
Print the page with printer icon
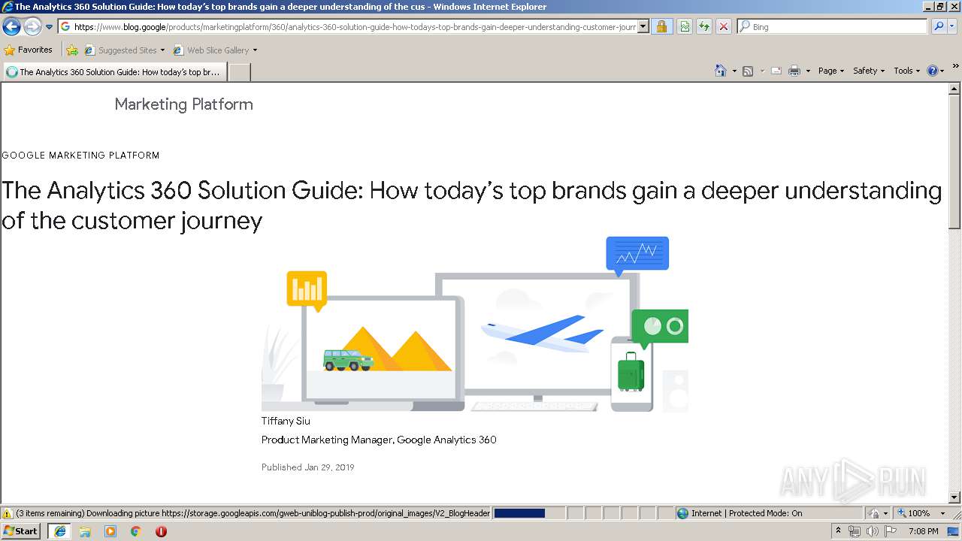[794, 71]
